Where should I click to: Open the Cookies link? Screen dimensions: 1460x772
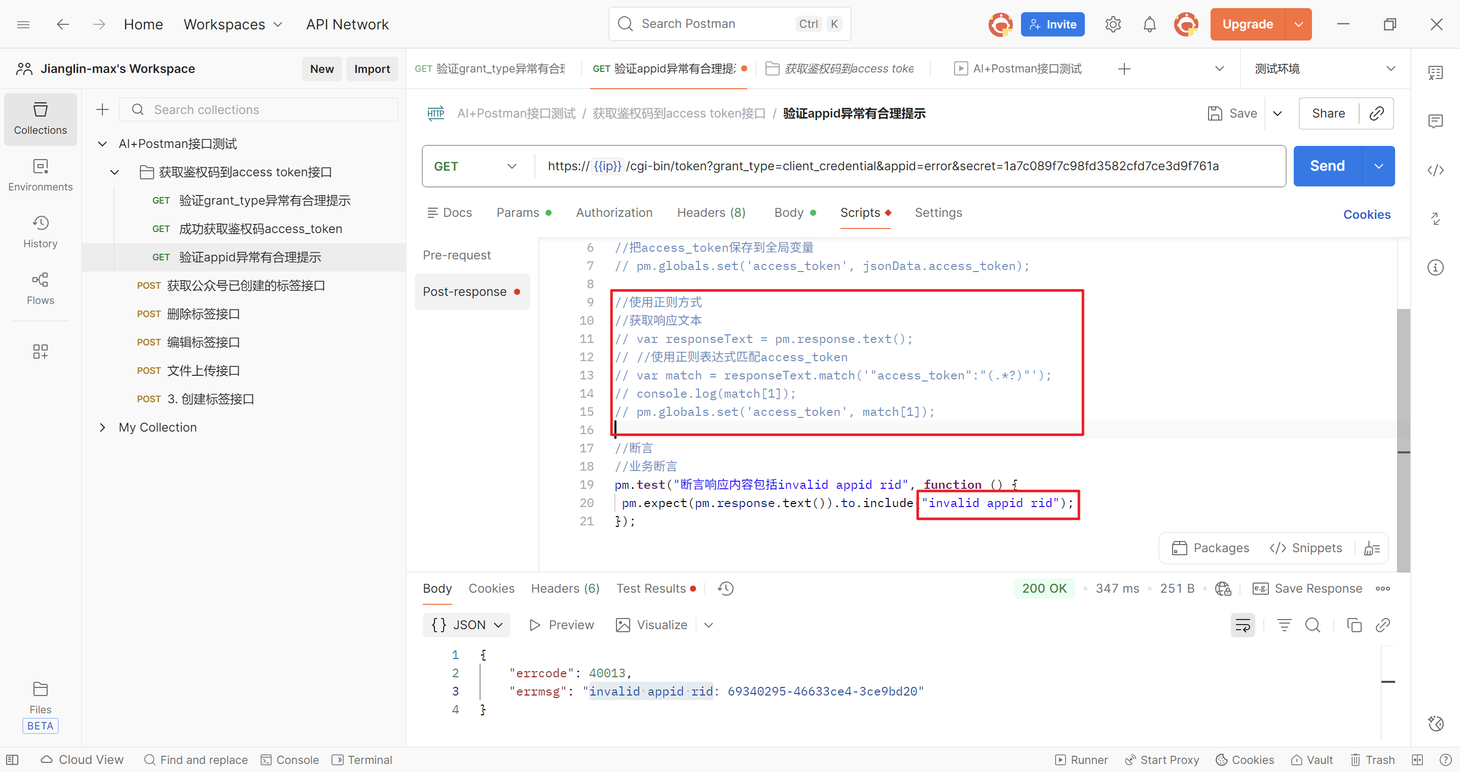point(1367,215)
